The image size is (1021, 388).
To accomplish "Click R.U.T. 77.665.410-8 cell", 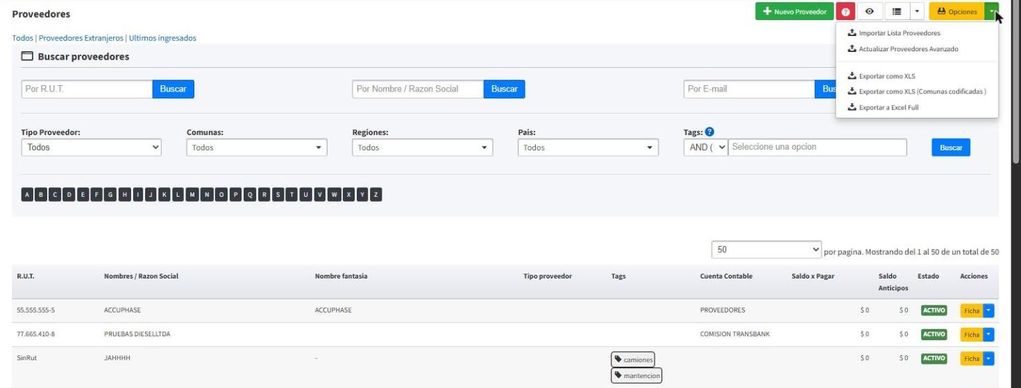I will [36, 334].
